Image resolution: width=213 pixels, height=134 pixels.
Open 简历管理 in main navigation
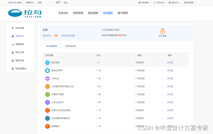pyautogui.click(x=93, y=13)
